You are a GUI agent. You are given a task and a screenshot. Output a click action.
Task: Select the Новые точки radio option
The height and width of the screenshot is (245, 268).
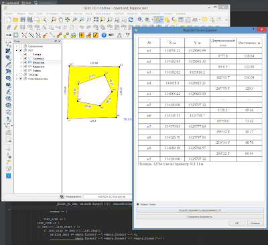pos(138,204)
